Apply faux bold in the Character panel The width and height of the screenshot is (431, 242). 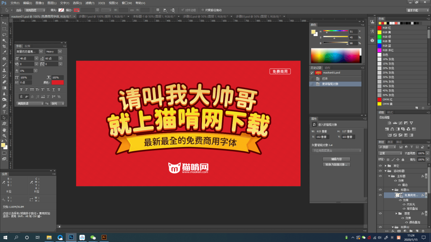21,89
